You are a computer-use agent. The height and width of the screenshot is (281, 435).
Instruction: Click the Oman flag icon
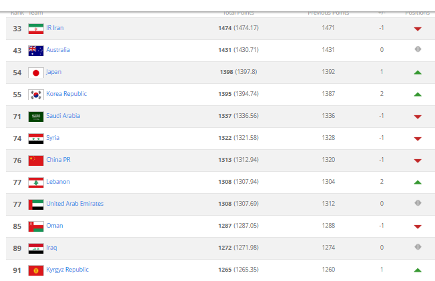tap(35, 226)
